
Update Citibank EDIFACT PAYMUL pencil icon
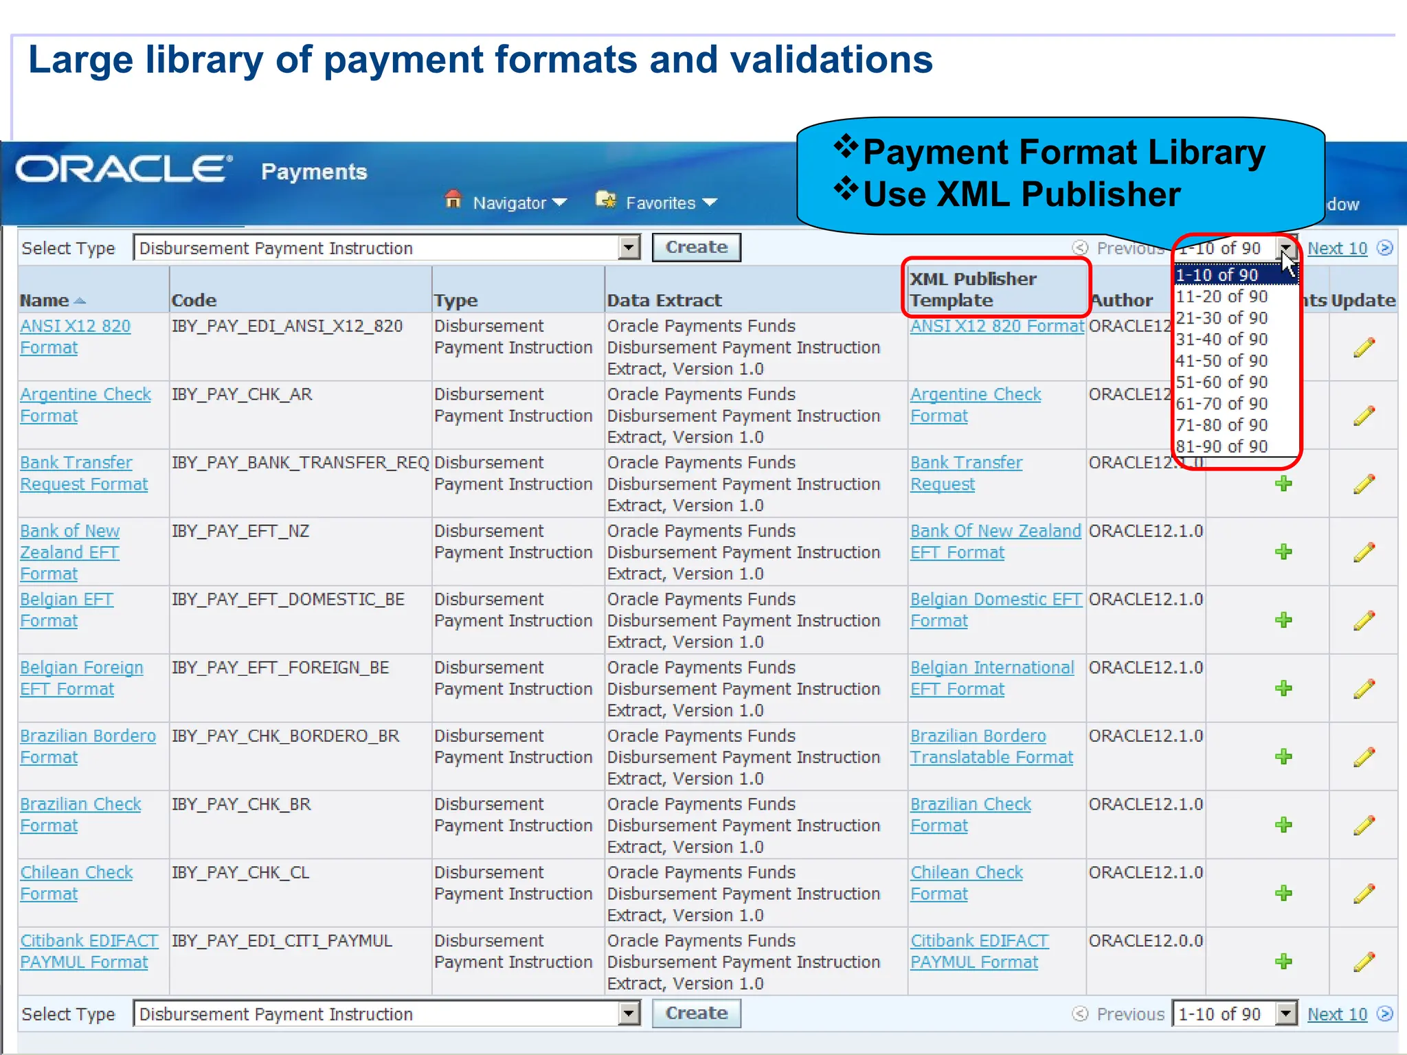pos(1364,962)
